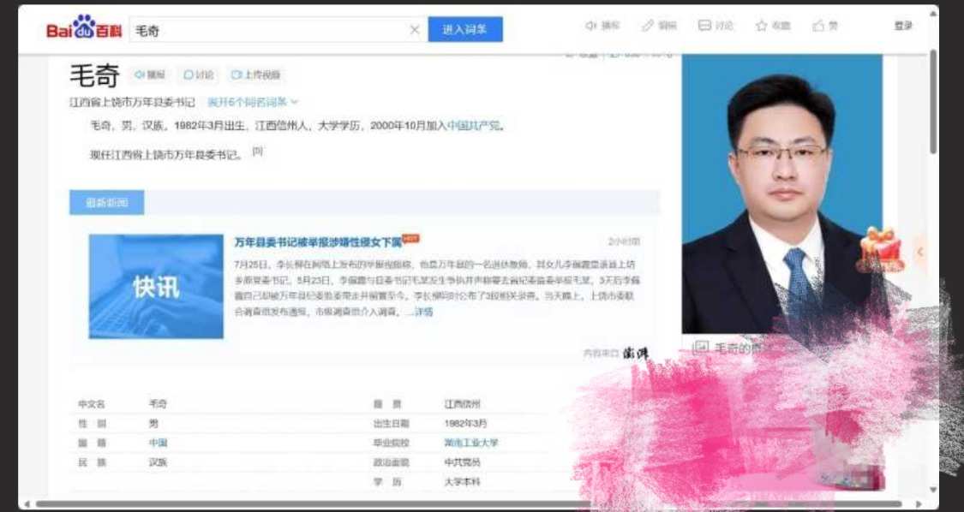Click 讨论 button beside the 毛奇 title
Screen dimensions: 964x512
pyautogui.click(x=199, y=75)
